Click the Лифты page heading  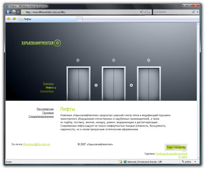pyautogui.click(x=67, y=109)
